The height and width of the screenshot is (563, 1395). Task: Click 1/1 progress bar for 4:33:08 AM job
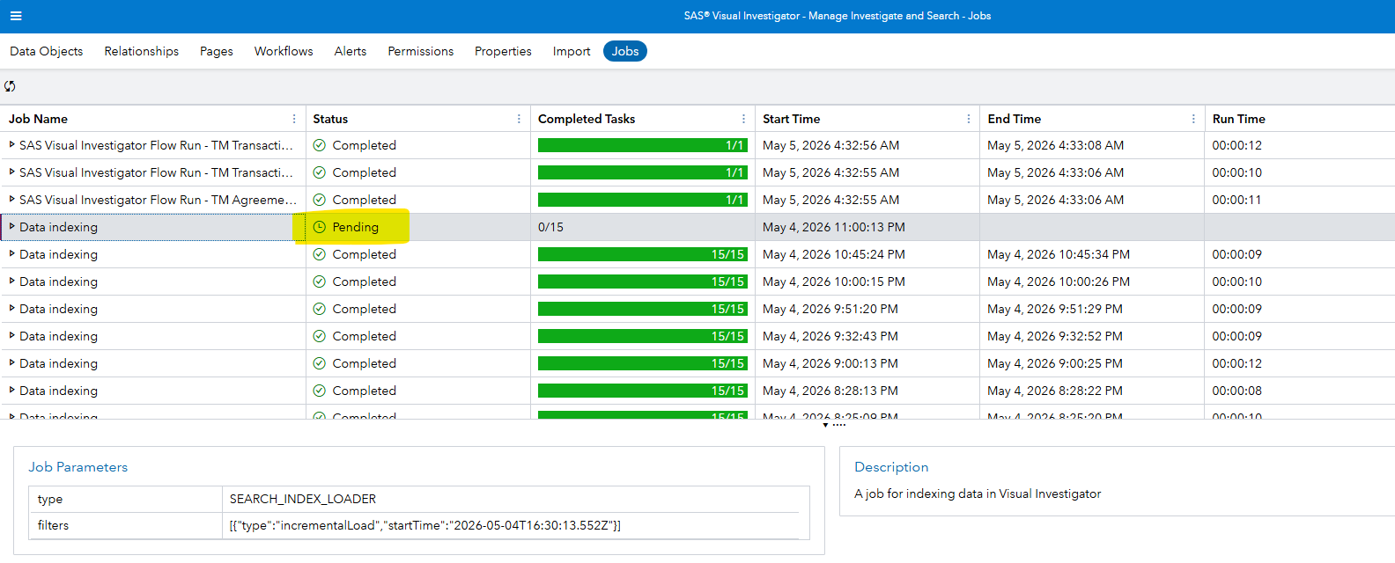pyautogui.click(x=643, y=145)
